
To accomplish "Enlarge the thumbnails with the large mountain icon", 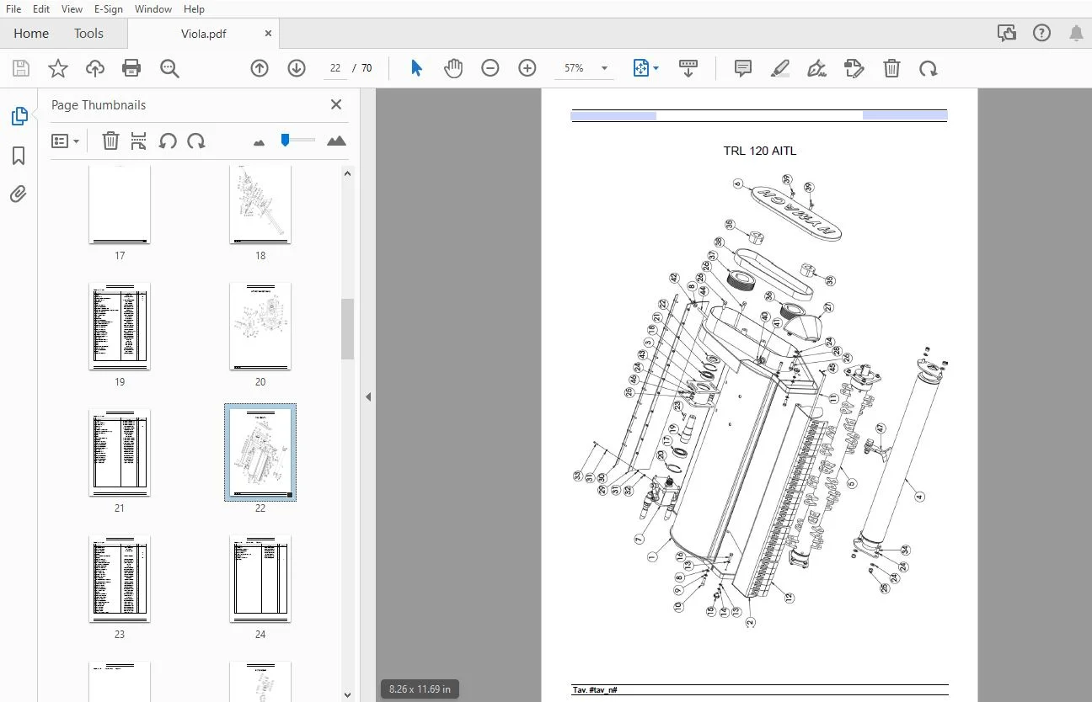I will pos(336,141).
